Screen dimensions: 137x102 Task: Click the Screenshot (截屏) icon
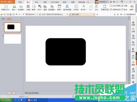point(34,7)
